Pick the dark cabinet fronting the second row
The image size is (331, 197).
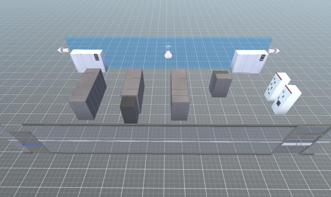(129, 110)
